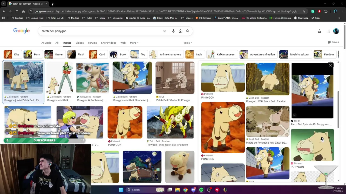Open the Chrome three-dot menu

pyautogui.click(x=342, y=11)
